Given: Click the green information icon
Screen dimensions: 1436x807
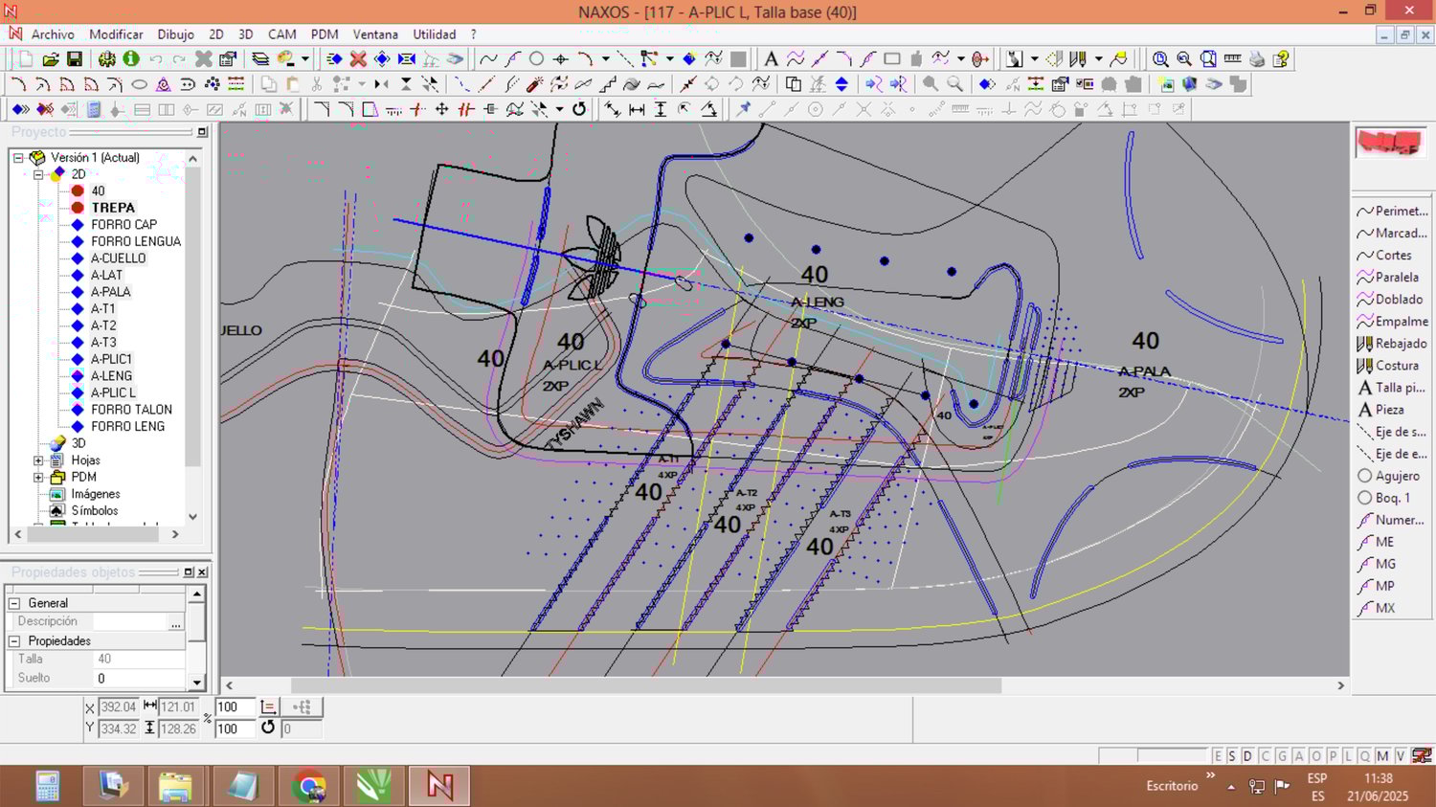Looking at the screenshot, I should tap(131, 59).
